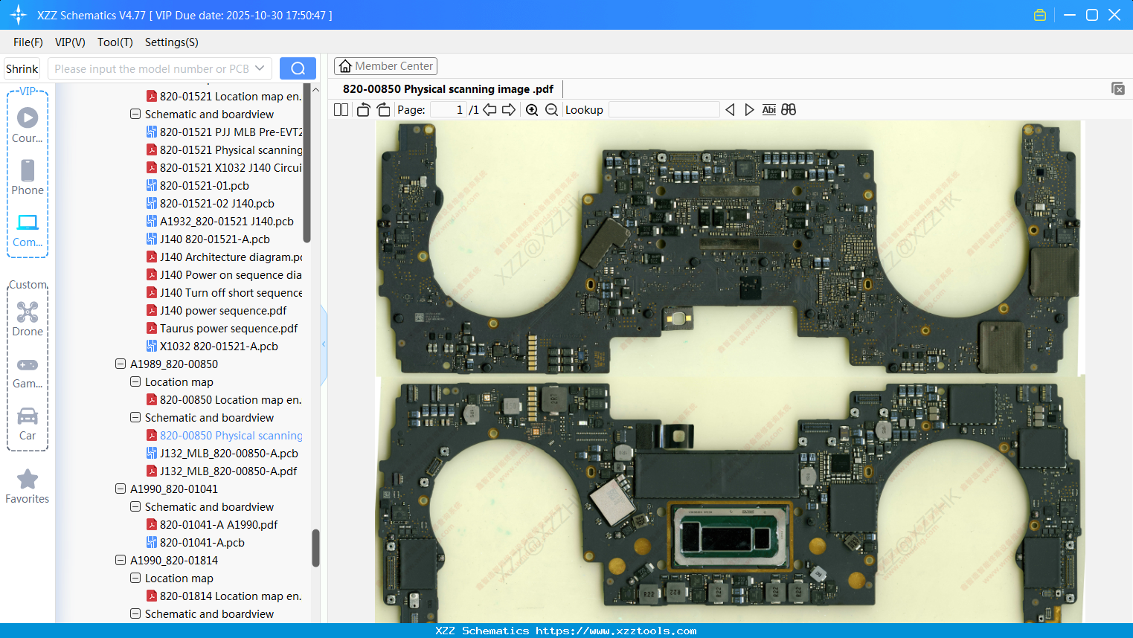Open the Car category
Screen dimensions: 1133x638
(28, 424)
